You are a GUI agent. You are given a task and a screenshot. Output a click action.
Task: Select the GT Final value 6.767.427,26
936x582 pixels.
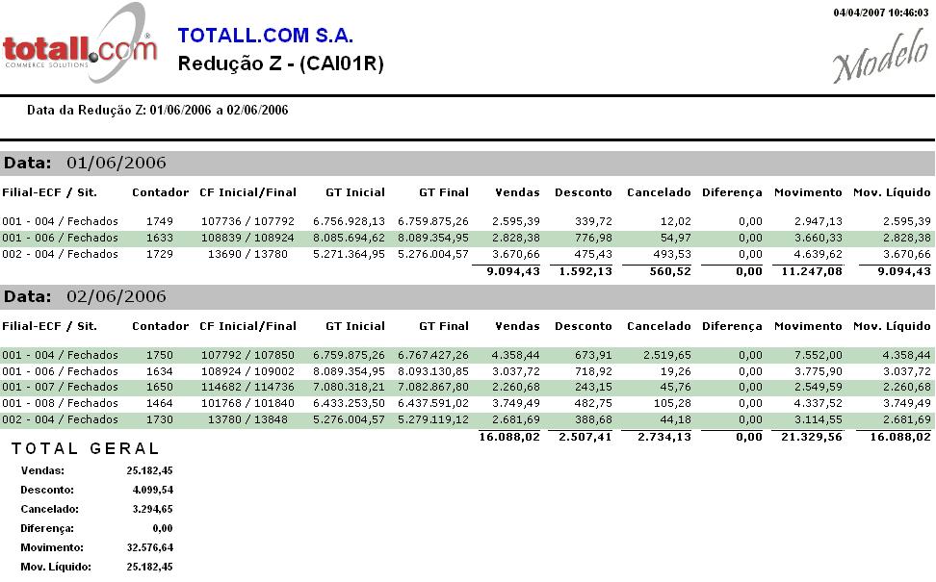(433, 355)
